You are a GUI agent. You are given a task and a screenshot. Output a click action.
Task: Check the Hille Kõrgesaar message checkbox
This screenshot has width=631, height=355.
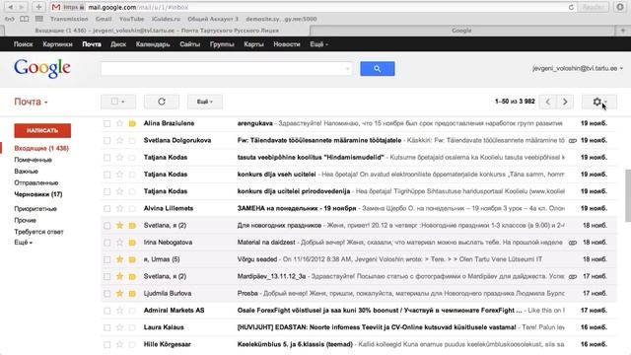(106, 344)
